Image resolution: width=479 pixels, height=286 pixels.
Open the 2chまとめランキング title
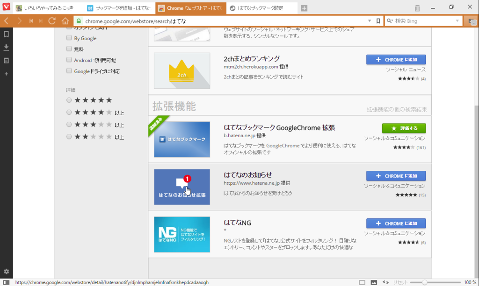pos(252,58)
